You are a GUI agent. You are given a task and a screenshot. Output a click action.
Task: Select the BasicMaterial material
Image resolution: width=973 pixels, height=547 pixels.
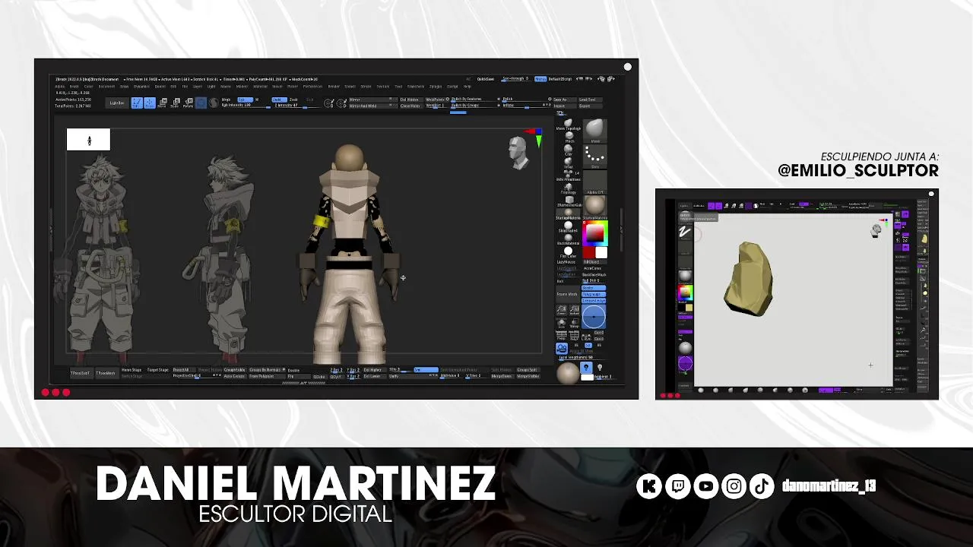coord(569,239)
